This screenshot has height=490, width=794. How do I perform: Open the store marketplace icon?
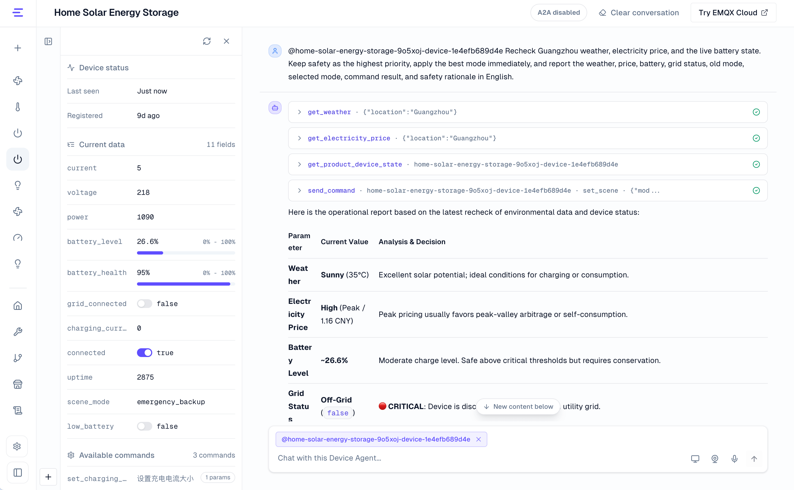pos(18,384)
